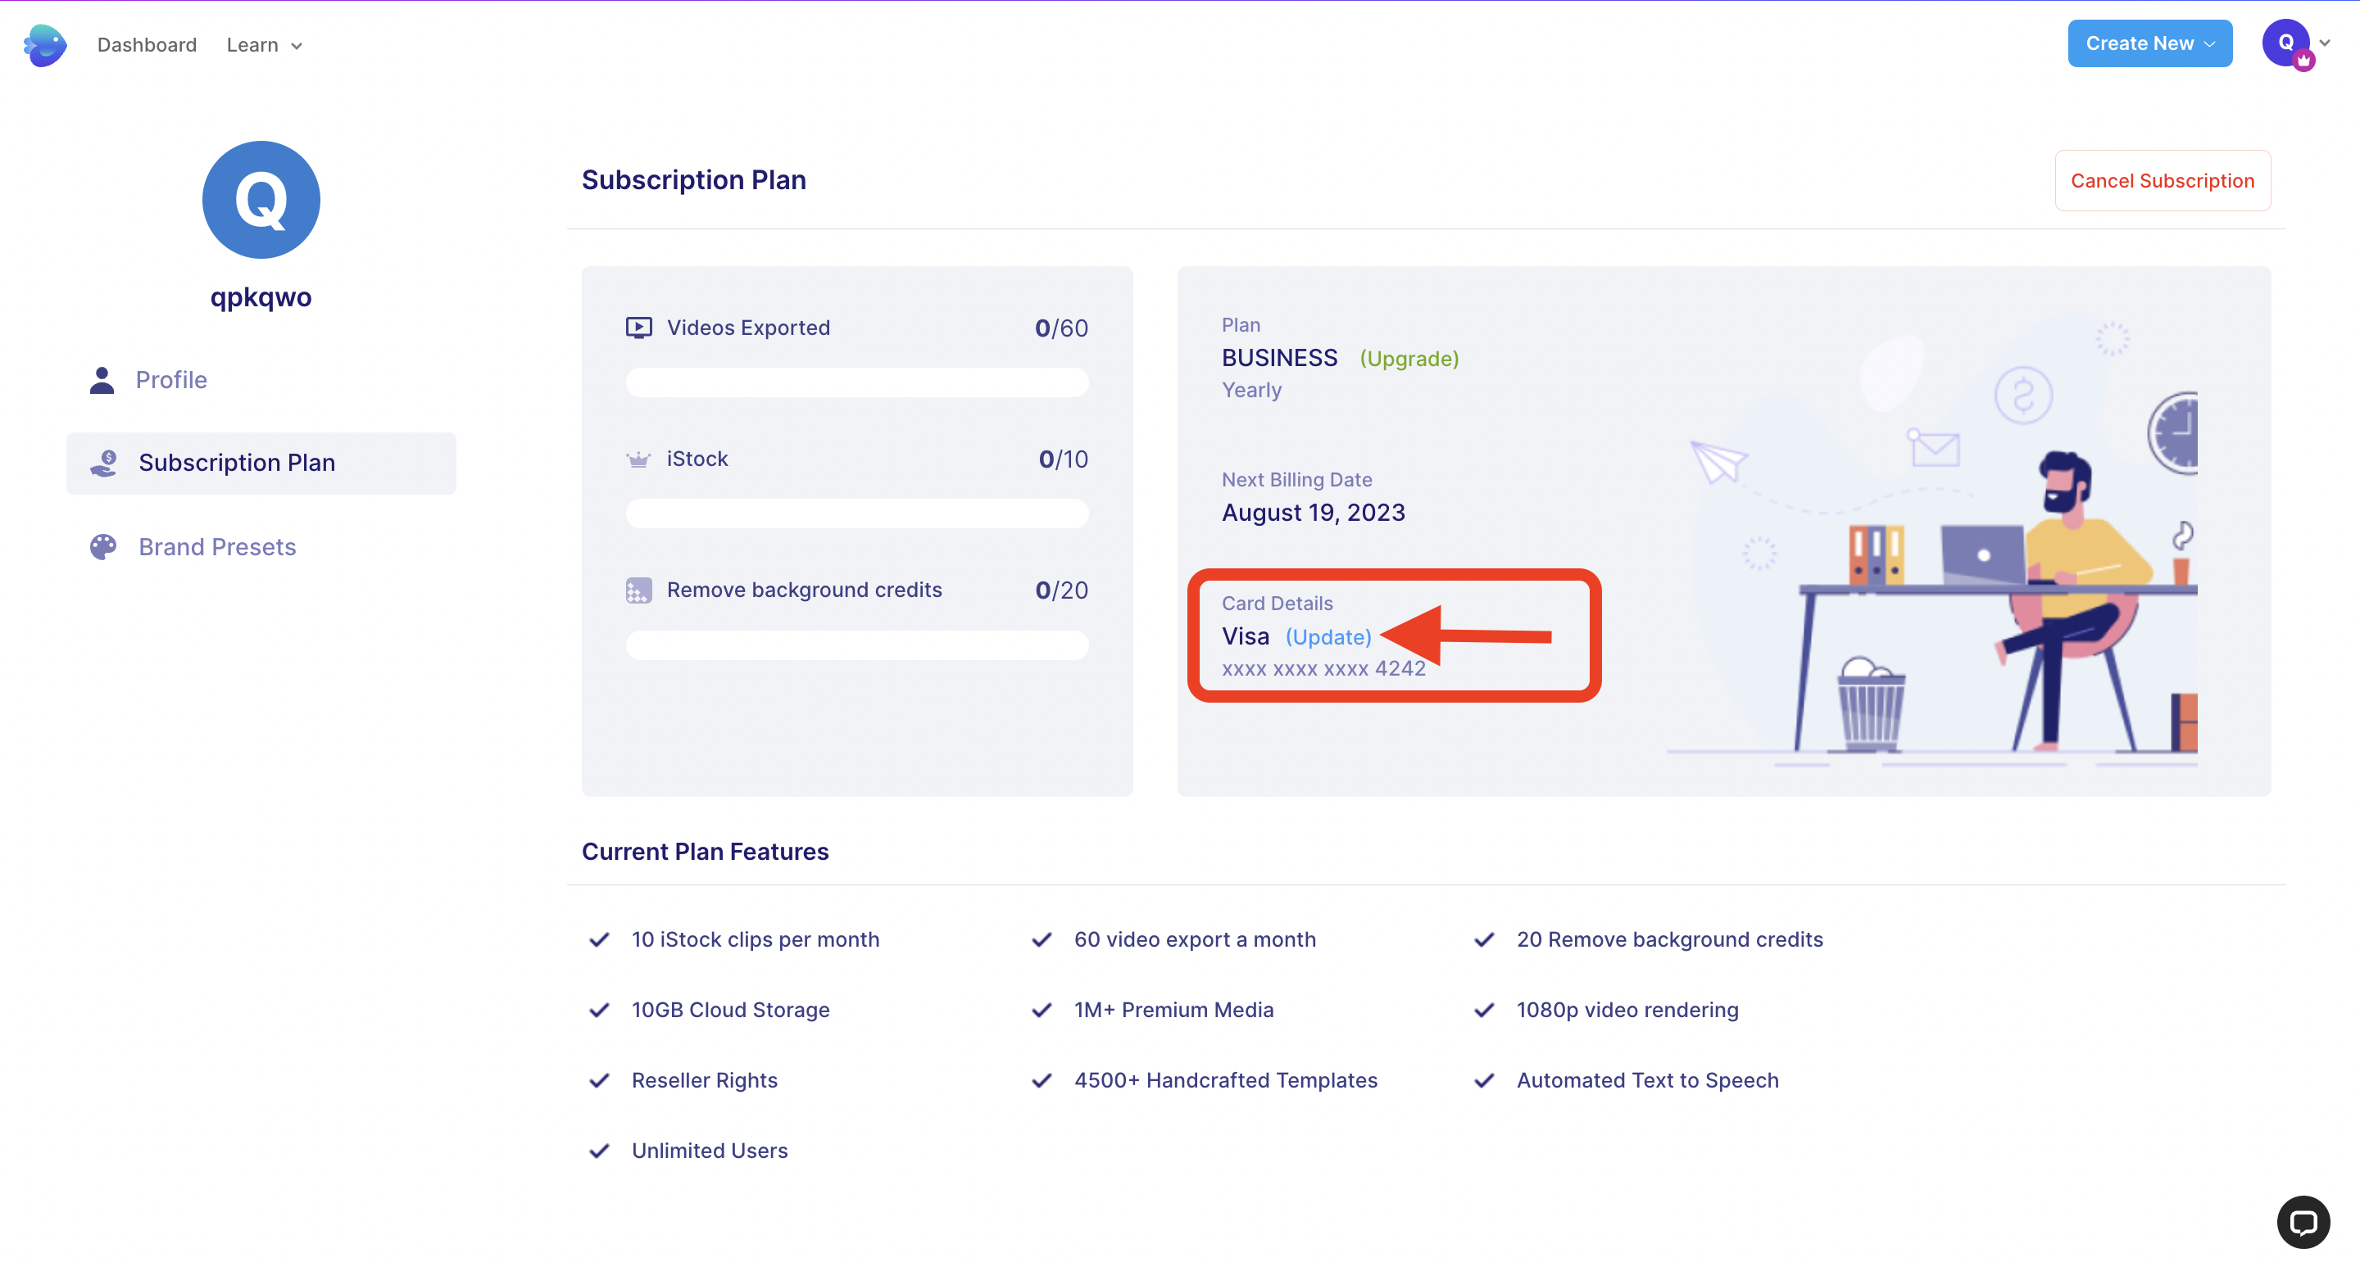Screen dimensions: 2360x1271
Task: Select Profile in the sidebar
Action: 171,380
